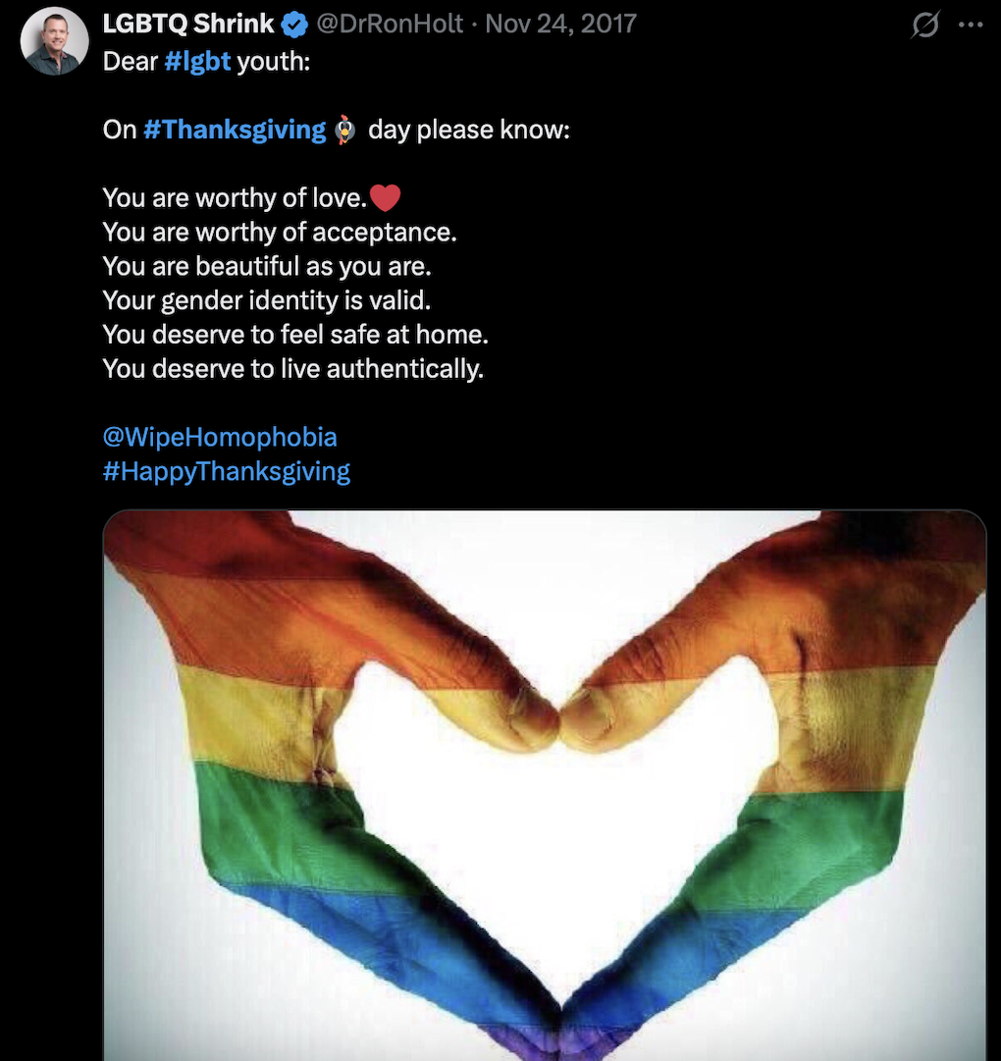
Task: Click the blue verified badge
Action: [295, 26]
